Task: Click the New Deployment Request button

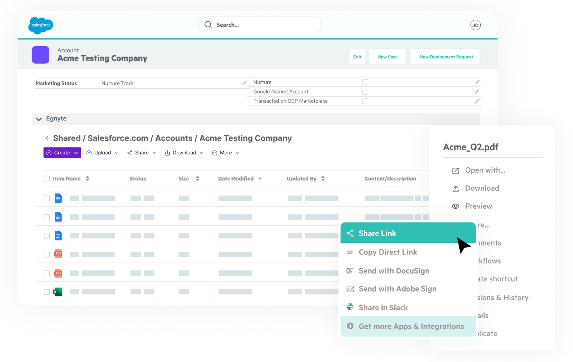Action: coord(445,56)
